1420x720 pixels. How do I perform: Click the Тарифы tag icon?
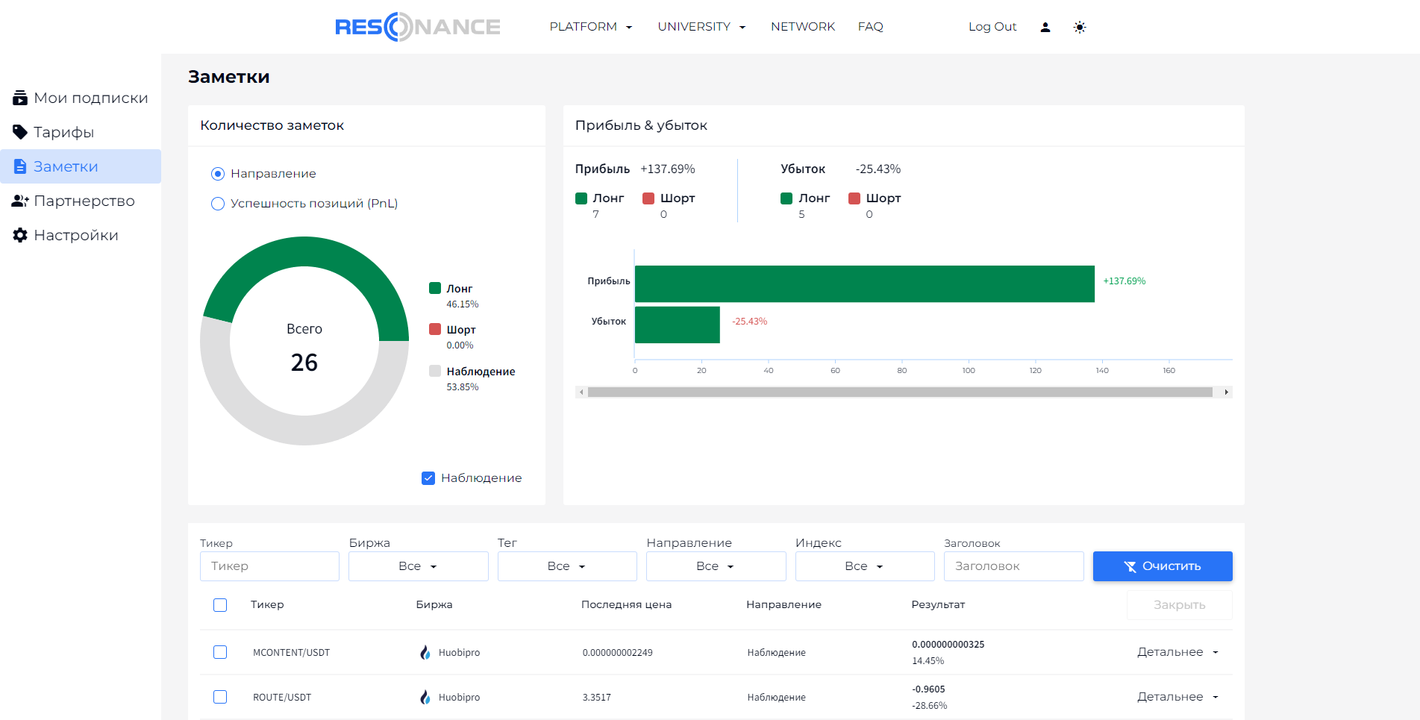click(20, 132)
